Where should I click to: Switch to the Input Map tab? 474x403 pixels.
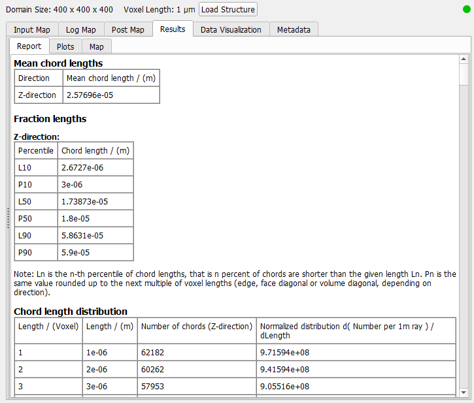[x=32, y=30]
